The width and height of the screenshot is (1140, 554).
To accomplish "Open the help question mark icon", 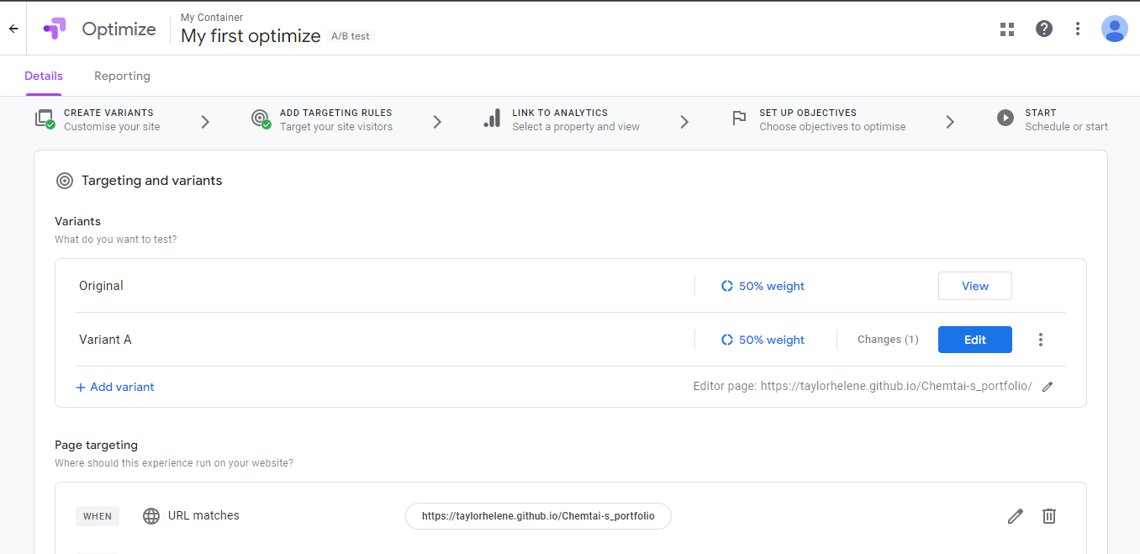I will [1044, 29].
